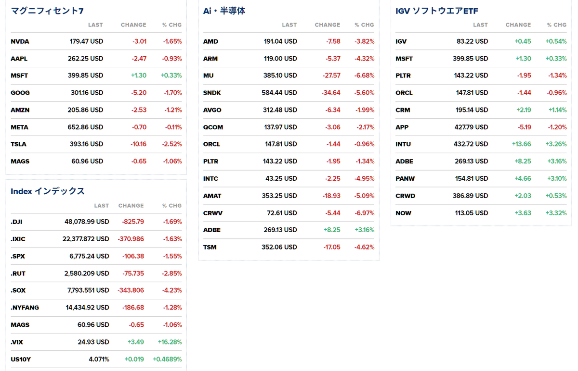Click the MSFT ticker in マグニフィセント7
Viewport: 578px width, 371px height.
(x=19, y=76)
